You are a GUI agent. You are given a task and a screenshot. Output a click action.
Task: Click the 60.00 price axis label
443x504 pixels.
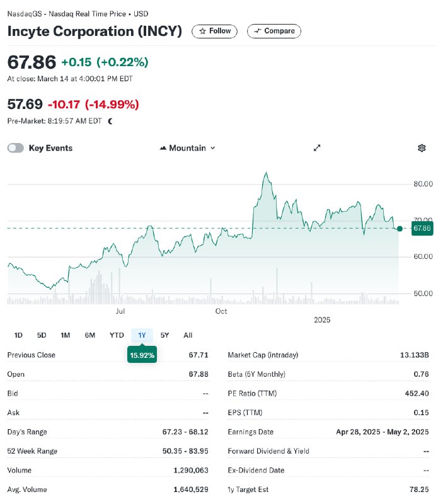(423, 256)
